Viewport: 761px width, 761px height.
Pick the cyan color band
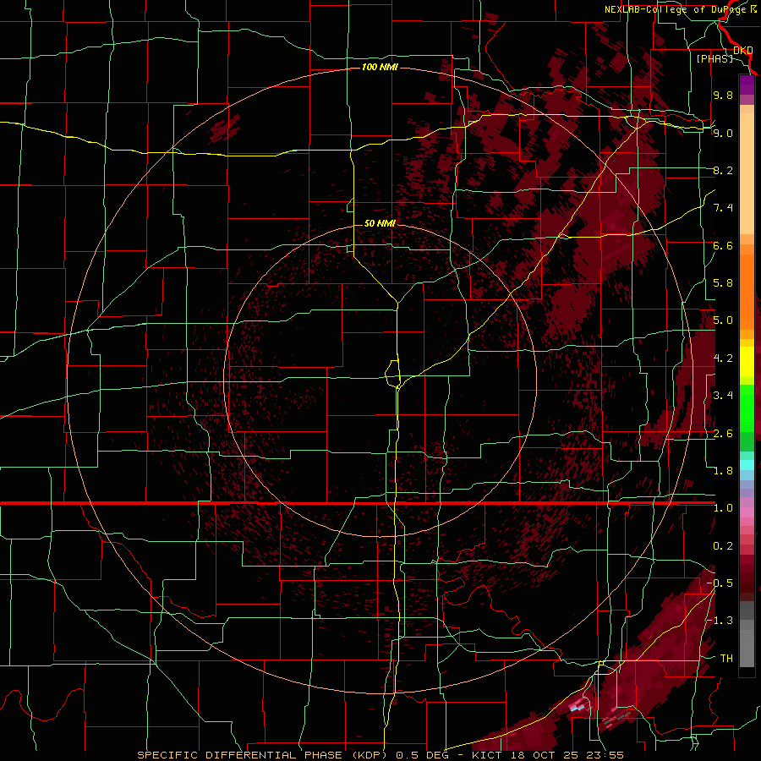point(747,465)
